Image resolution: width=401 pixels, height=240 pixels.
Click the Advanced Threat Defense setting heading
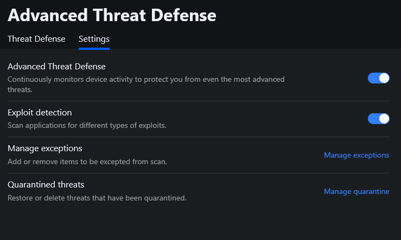tap(56, 67)
